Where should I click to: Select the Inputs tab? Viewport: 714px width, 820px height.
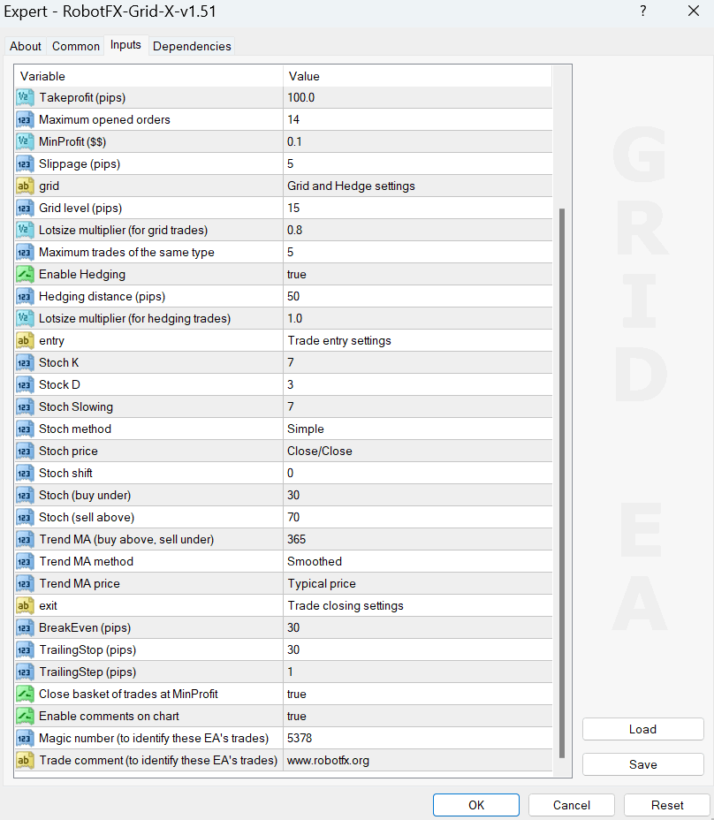[125, 45]
